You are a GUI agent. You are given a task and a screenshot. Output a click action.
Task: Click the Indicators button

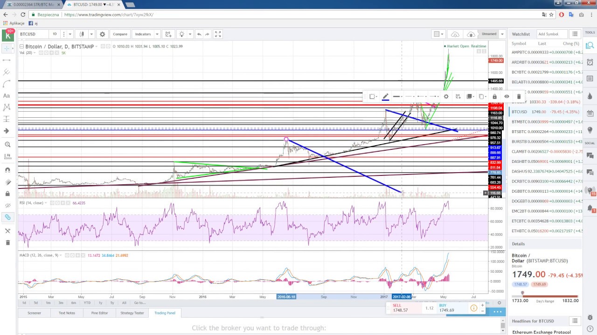point(143,34)
